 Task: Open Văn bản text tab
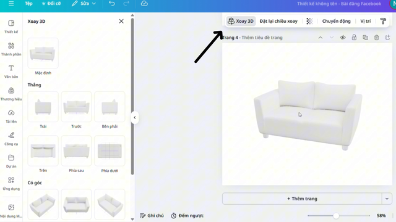coord(11,72)
